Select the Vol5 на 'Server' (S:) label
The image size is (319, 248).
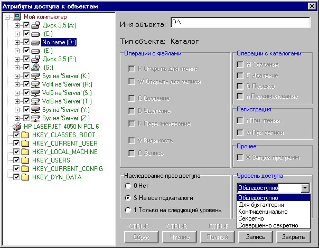[x=67, y=93]
